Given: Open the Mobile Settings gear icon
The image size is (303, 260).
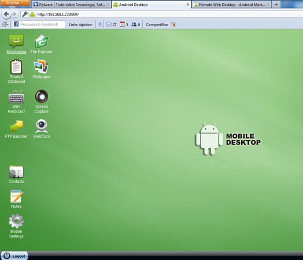Looking at the screenshot, I should coord(16,221).
